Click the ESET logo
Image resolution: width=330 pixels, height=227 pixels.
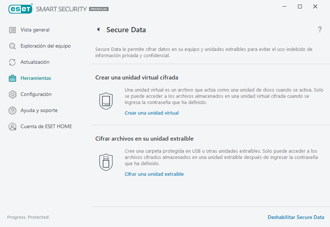click(x=21, y=9)
